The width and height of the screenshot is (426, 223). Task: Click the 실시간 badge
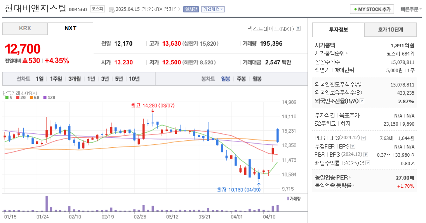pos(191,9)
